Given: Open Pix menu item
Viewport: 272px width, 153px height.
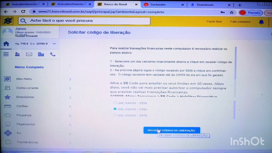Looking at the screenshot, I should 19,133.
